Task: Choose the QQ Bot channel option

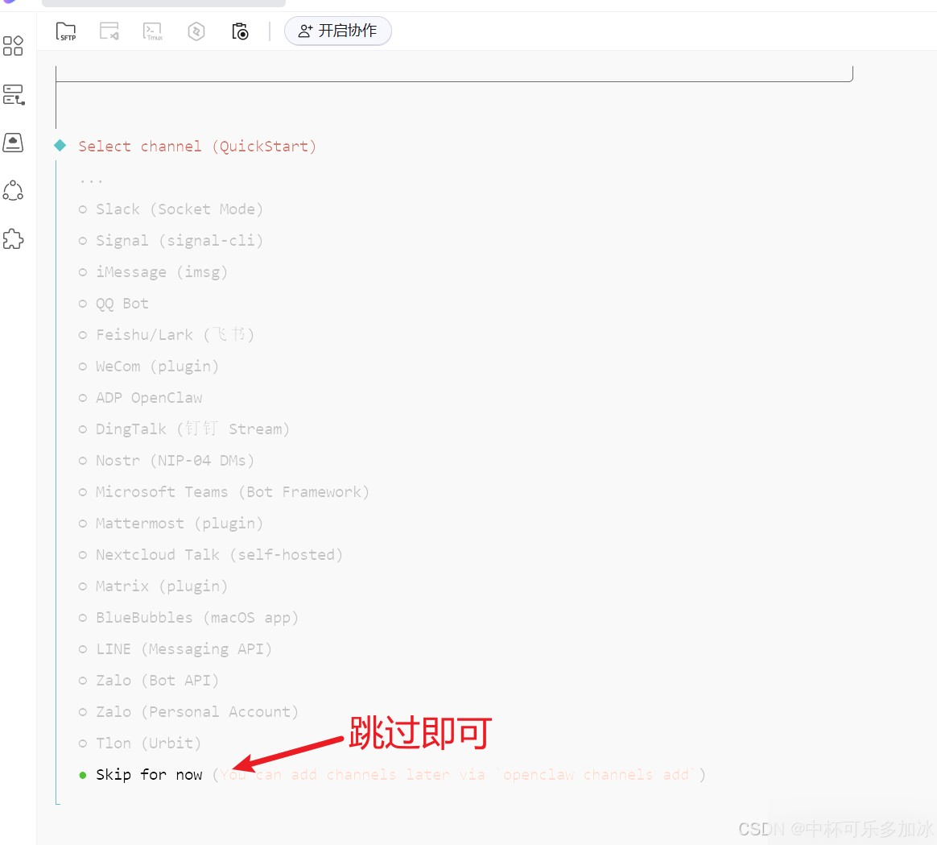Action: (x=114, y=303)
